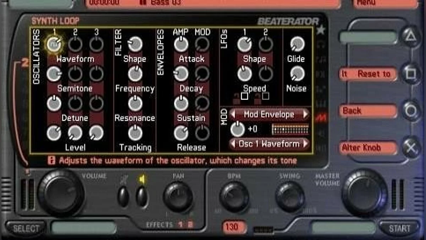Toggle the oval button under the speaker icon
The width and height of the screenshot is (426, 240).
pos(142,197)
